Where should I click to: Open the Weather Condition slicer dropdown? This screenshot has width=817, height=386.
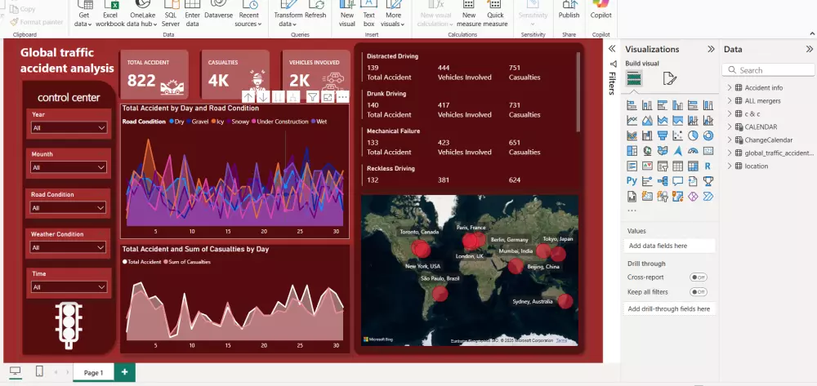coord(69,247)
